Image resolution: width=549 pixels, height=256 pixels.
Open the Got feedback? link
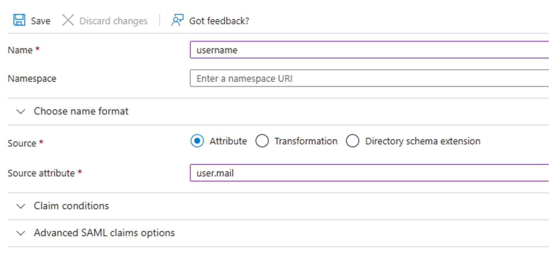coord(219,21)
